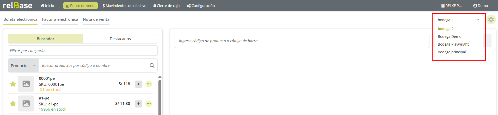Open more options for product a1-pe
498x115 pixels.
pos(149,104)
